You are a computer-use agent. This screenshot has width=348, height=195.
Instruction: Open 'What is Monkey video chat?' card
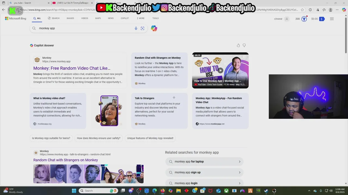pos(58,111)
